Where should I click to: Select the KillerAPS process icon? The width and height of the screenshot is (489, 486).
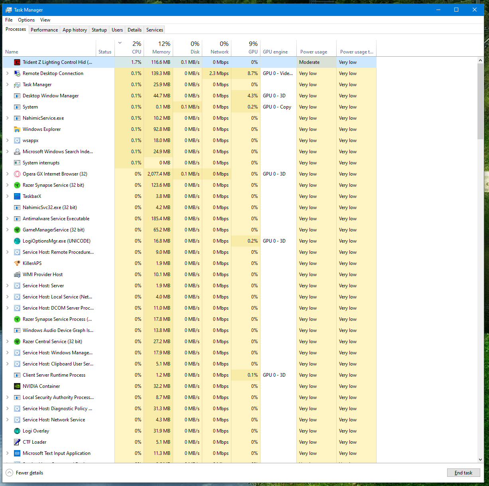coord(17,263)
